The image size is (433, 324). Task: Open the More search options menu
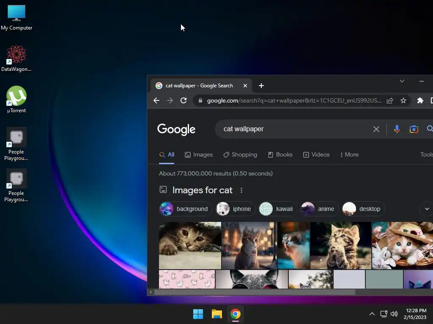[x=349, y=154]
